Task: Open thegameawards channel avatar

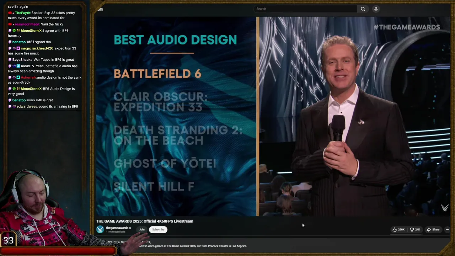Action: click(100, 230)
